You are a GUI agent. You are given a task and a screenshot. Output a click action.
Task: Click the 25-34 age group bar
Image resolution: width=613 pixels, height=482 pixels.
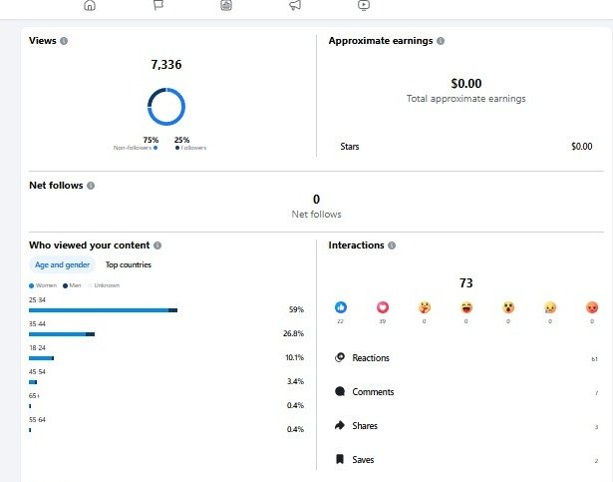point(103,310)
